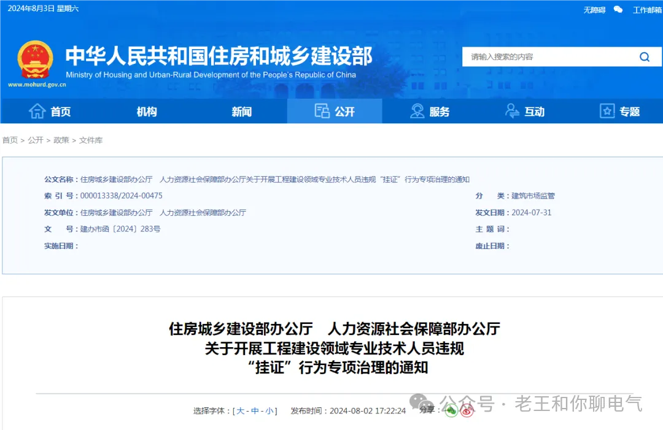Open the 无障碍 accessibility link
Viewport: 663px width, 430px height.
pos(594,10)
